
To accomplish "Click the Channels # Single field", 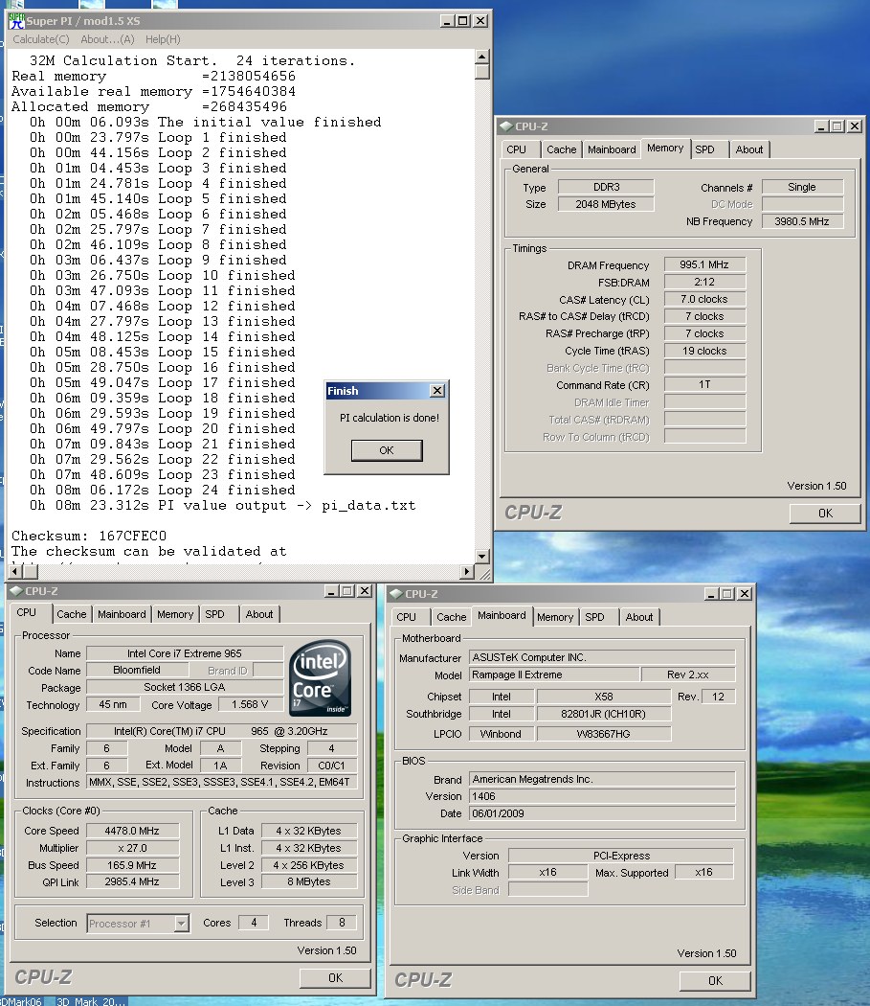I will pos(802,187).
